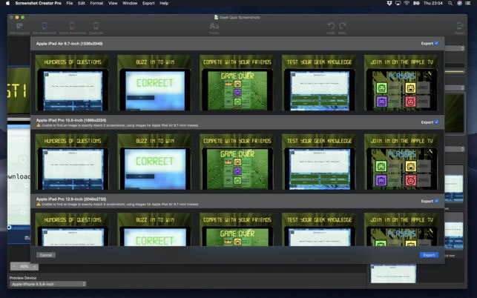Open the Edit menu
This screenshot has height=298, width=477.
81,3
